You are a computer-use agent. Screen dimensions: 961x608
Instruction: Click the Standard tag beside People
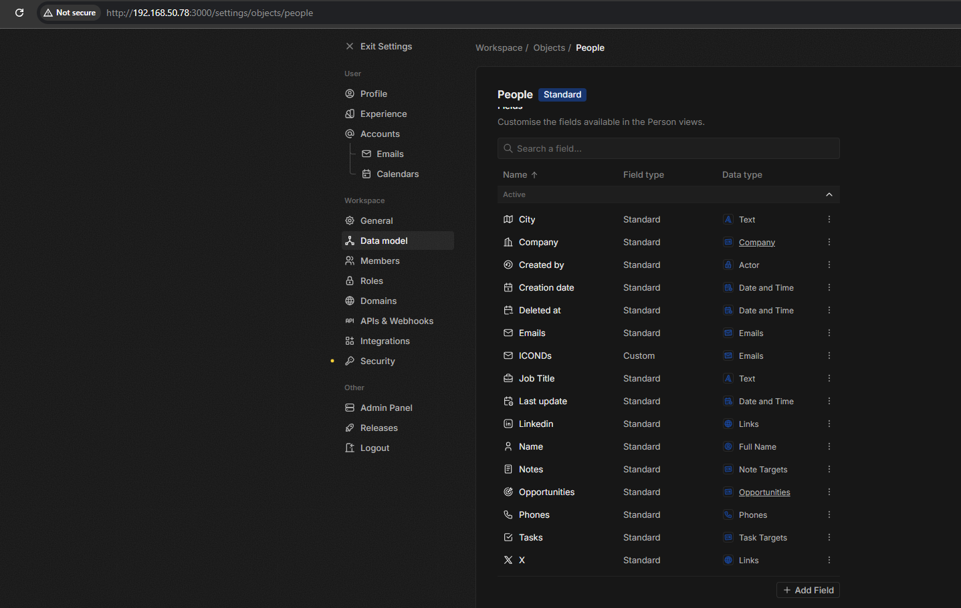coord(562,94)
